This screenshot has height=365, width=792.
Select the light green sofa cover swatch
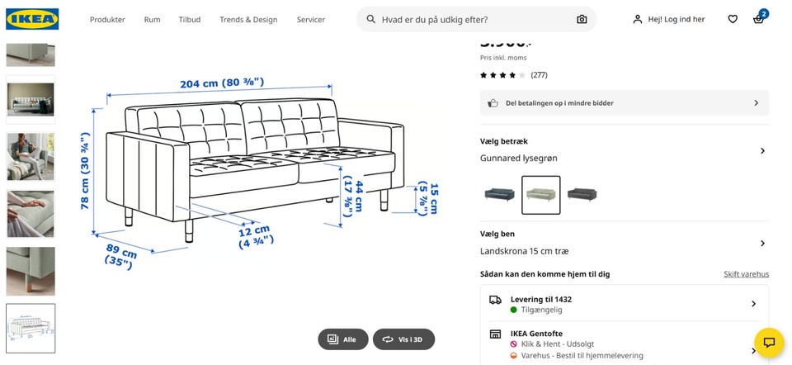point(541,195)
